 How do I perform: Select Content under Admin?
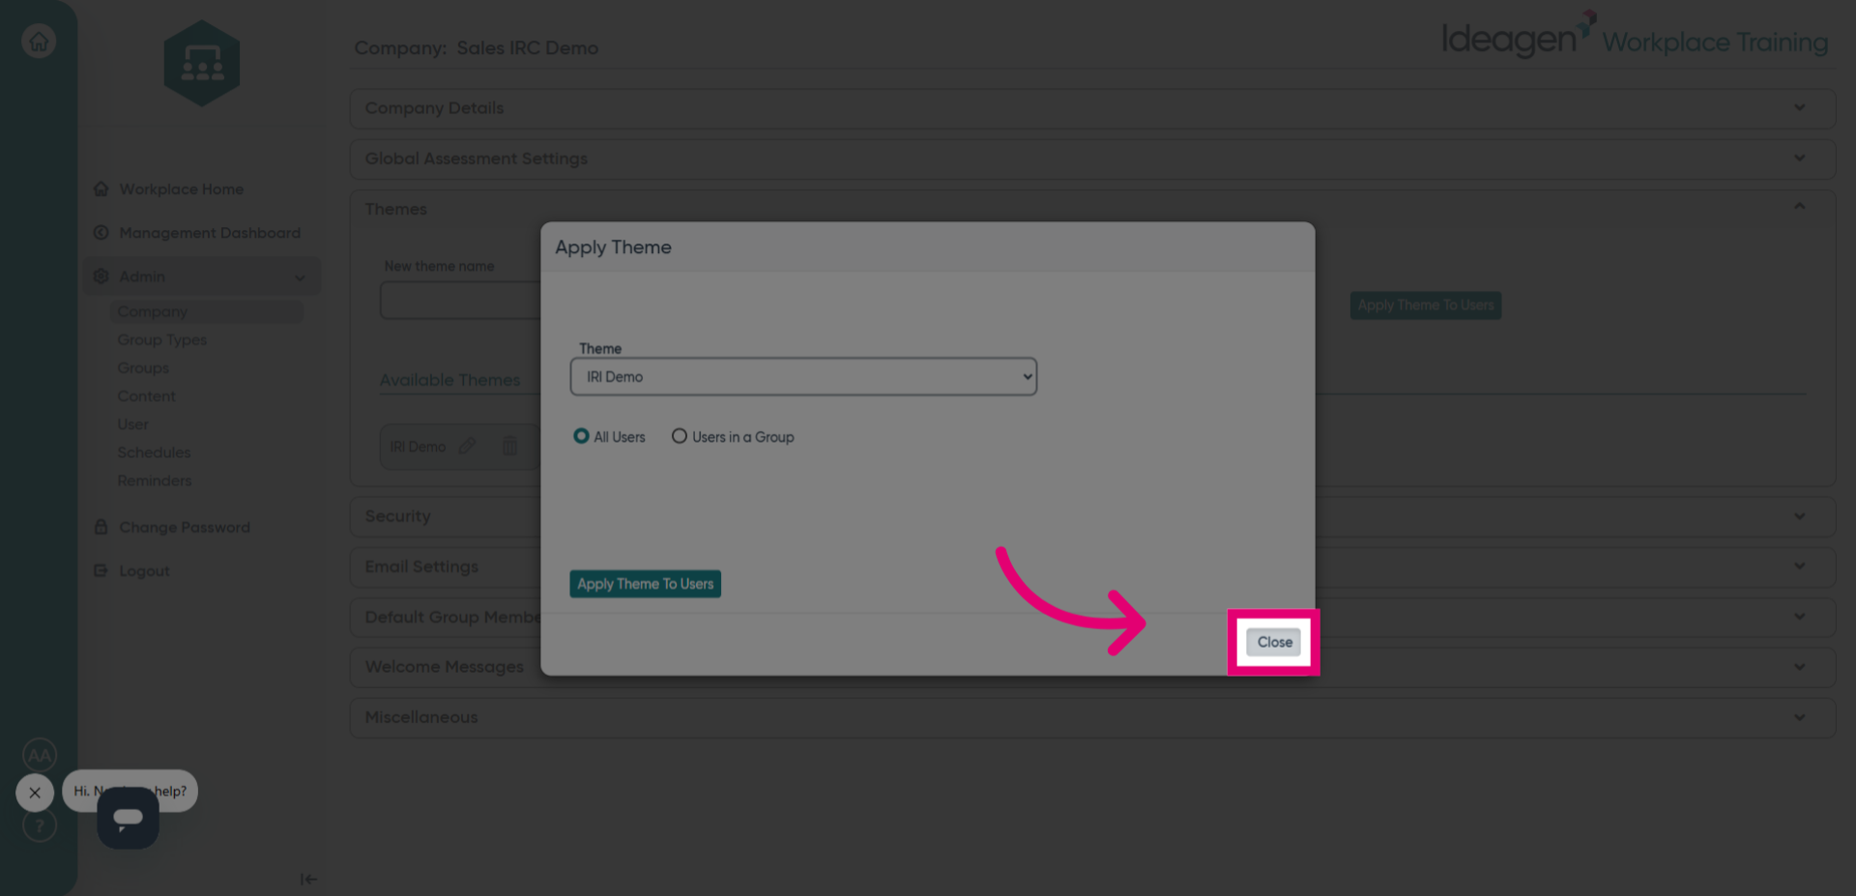click(146, 395)
